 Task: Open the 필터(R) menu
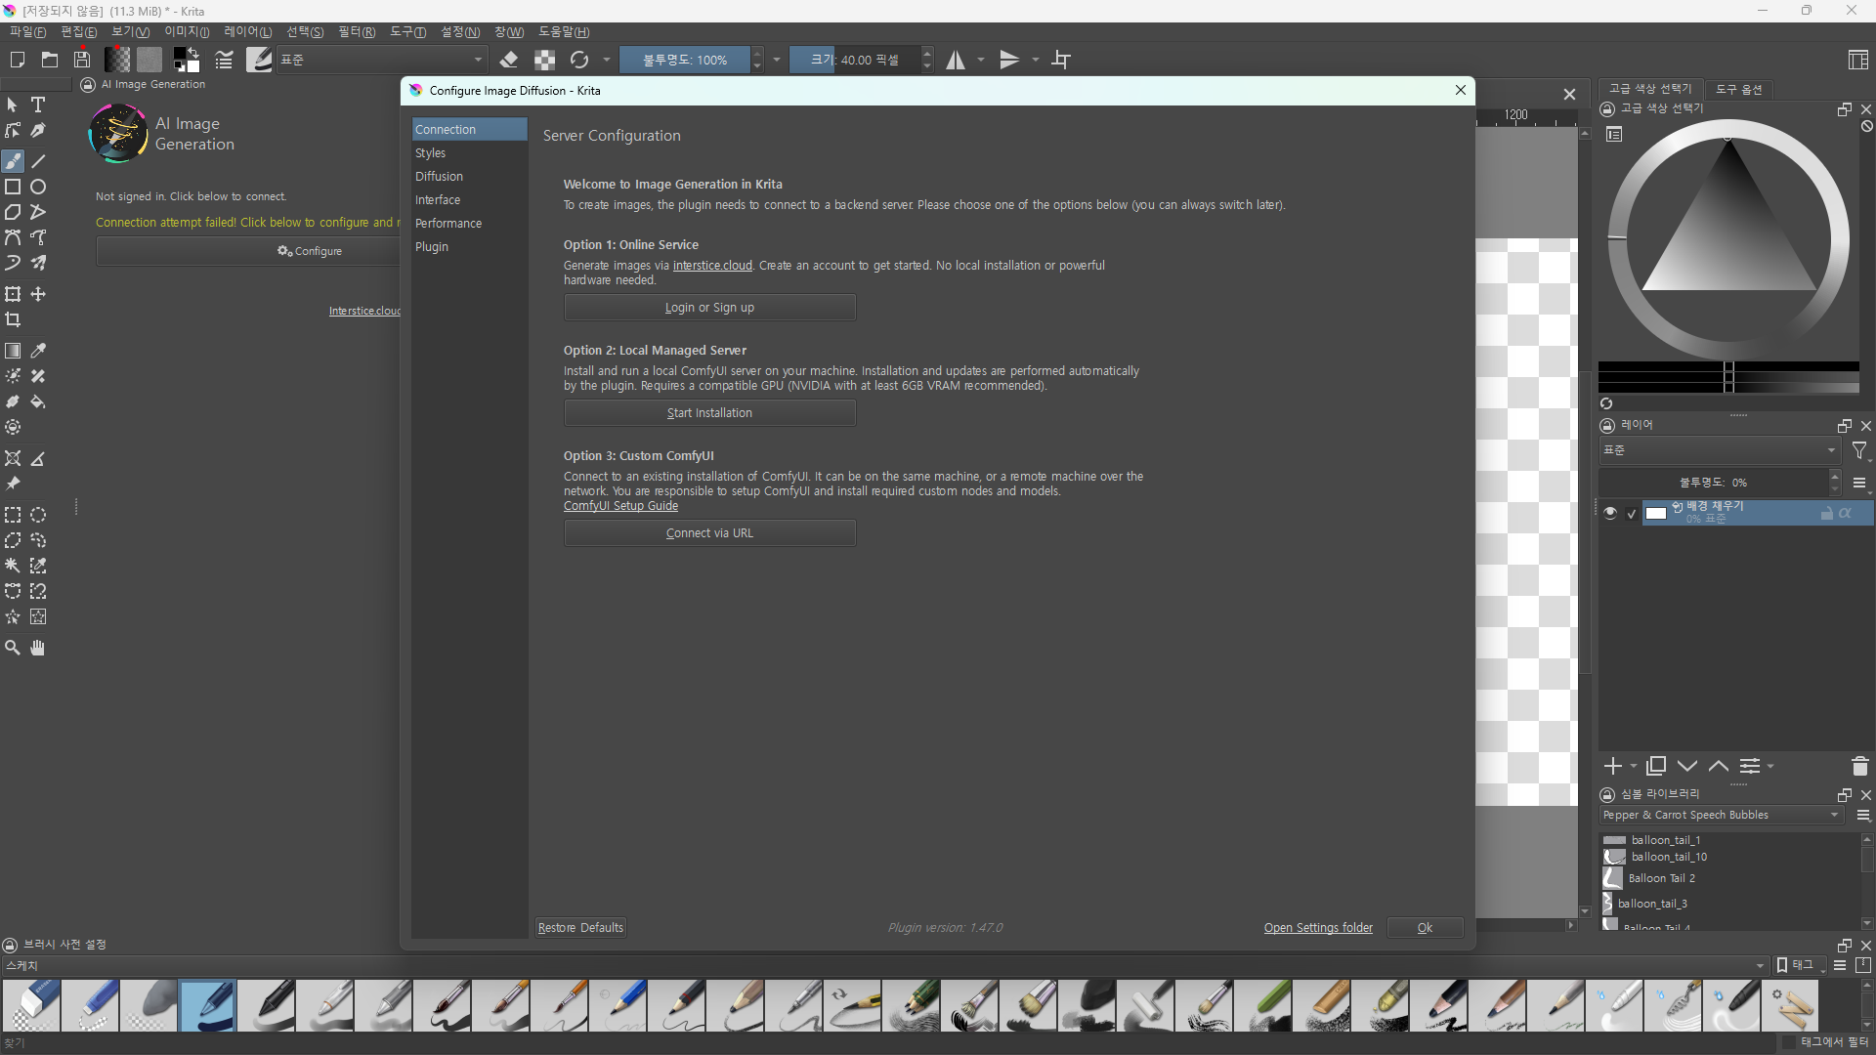click(x=357, y=32)
